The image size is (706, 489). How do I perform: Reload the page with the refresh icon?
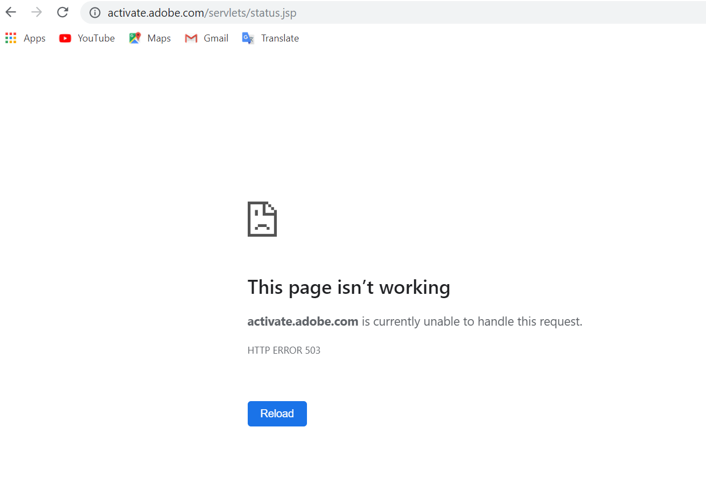click(62, 12)
